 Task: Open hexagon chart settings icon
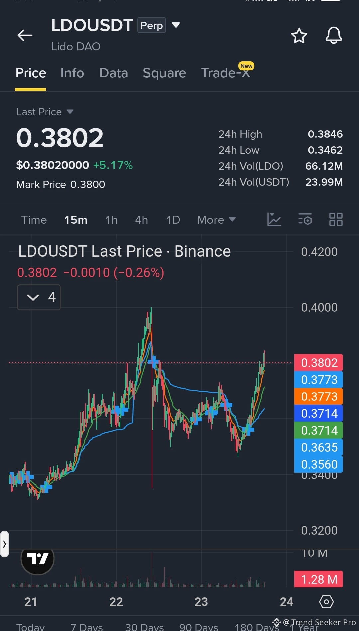326,602
